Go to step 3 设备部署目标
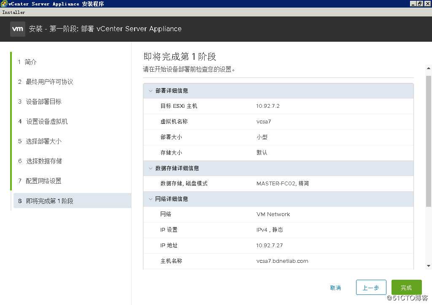This screenshot has width=432, height=305. [40, 102]
